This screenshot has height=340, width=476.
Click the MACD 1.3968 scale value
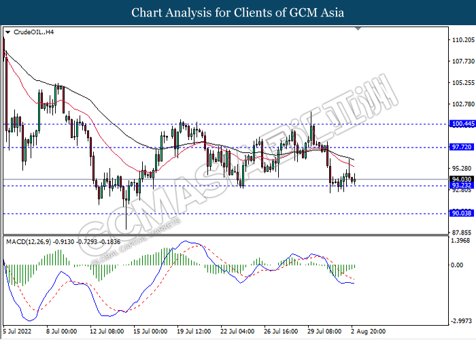click(x=462, y=241)
